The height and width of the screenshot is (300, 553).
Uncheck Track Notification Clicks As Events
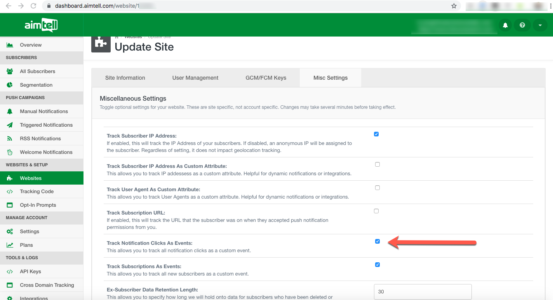click(x=377, y=241)
